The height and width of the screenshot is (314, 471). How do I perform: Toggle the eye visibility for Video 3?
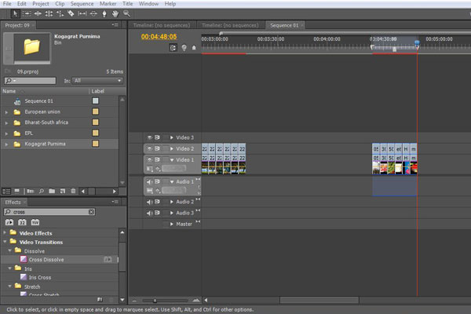tap(149, 137)
